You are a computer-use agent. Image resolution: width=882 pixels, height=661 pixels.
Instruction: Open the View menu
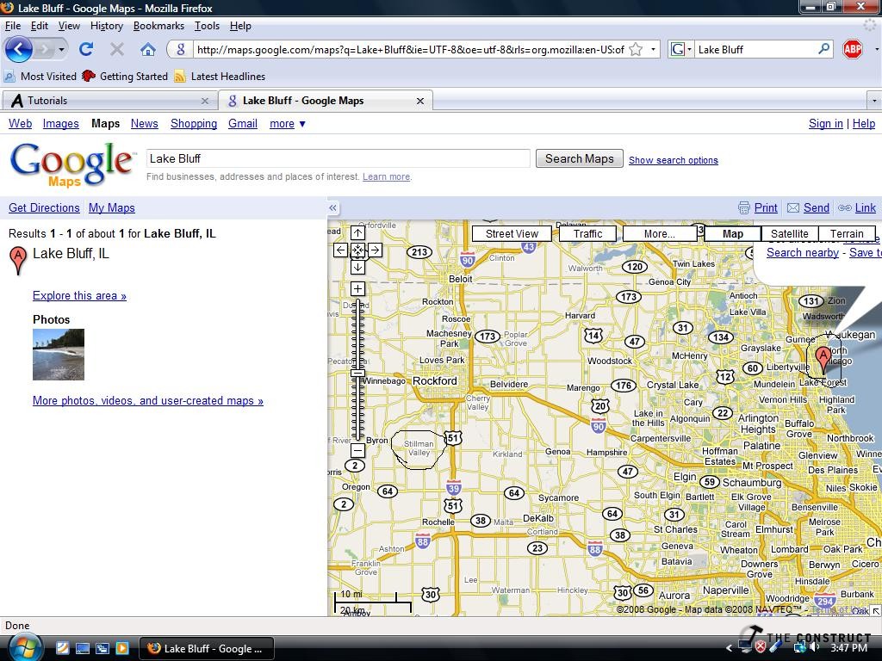pos(69,26)
